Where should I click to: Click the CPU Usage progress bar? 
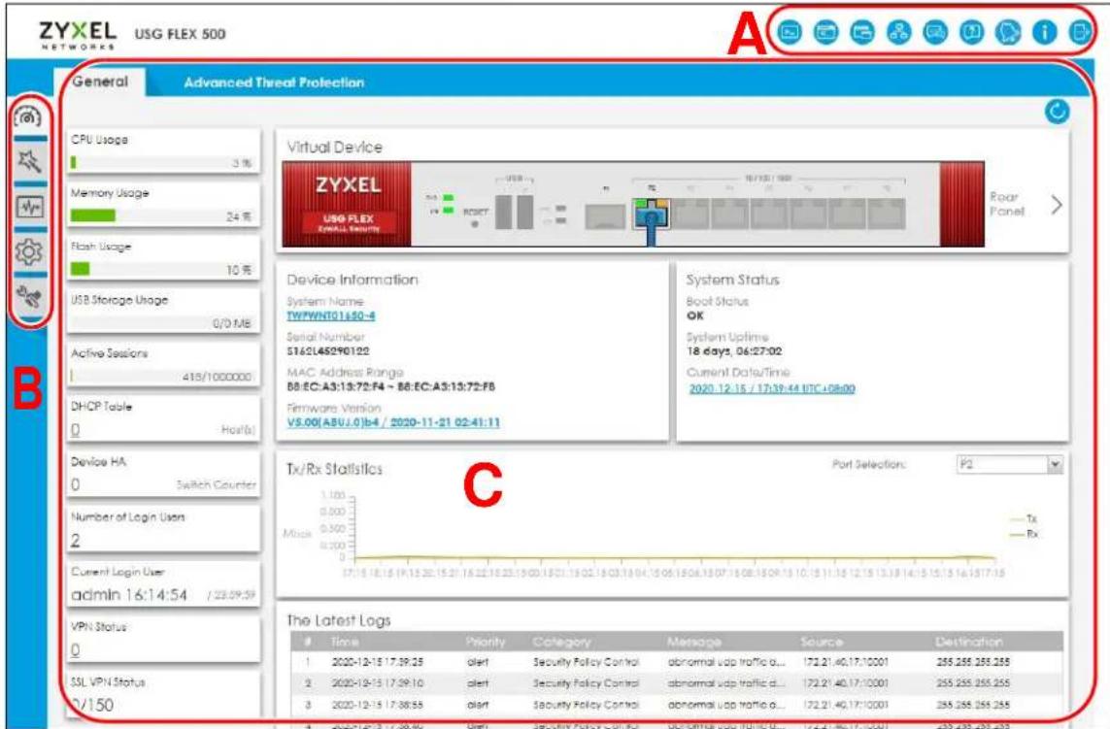[162, 163]
